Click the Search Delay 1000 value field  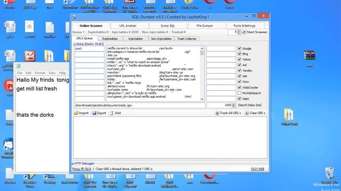point(220,105)
